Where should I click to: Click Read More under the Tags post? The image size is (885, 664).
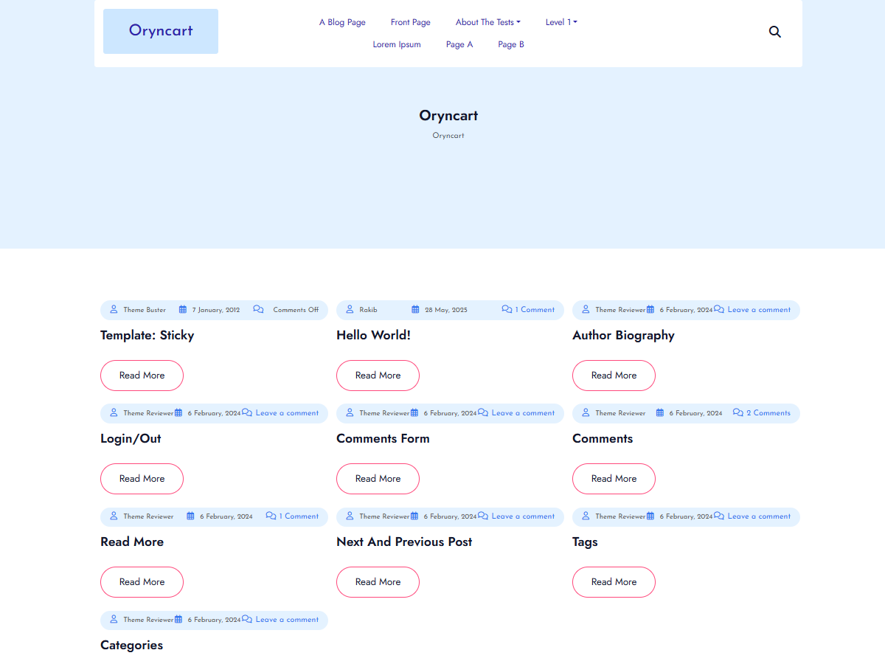(x=614, y=581)
